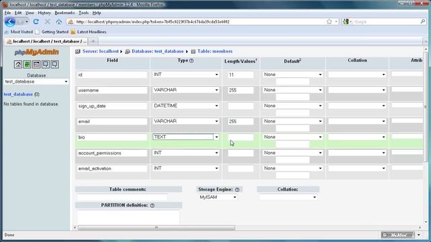Open the File menu
This screenshot has height=242, width=431.
click(x=7, y=13)
